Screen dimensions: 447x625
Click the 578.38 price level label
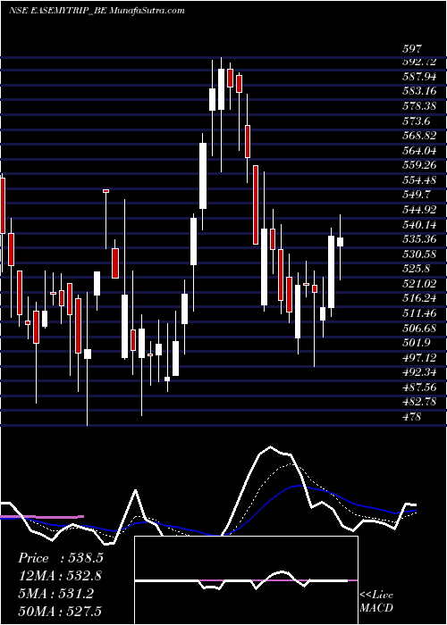point(419,106)
